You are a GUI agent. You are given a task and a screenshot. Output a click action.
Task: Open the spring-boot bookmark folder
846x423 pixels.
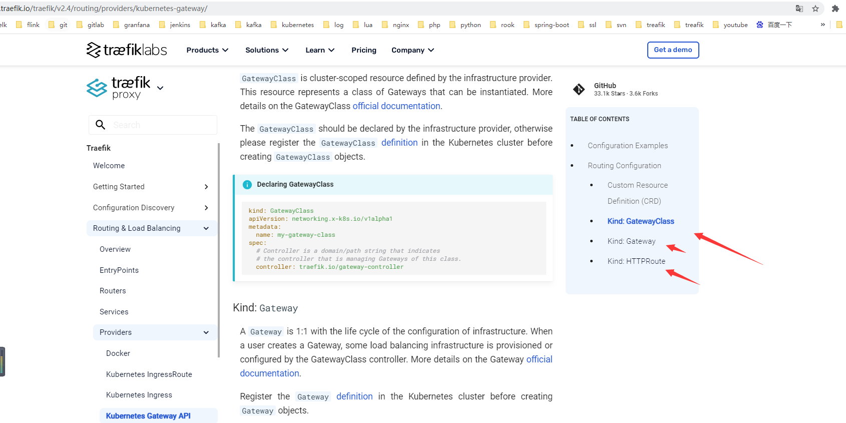546,25
